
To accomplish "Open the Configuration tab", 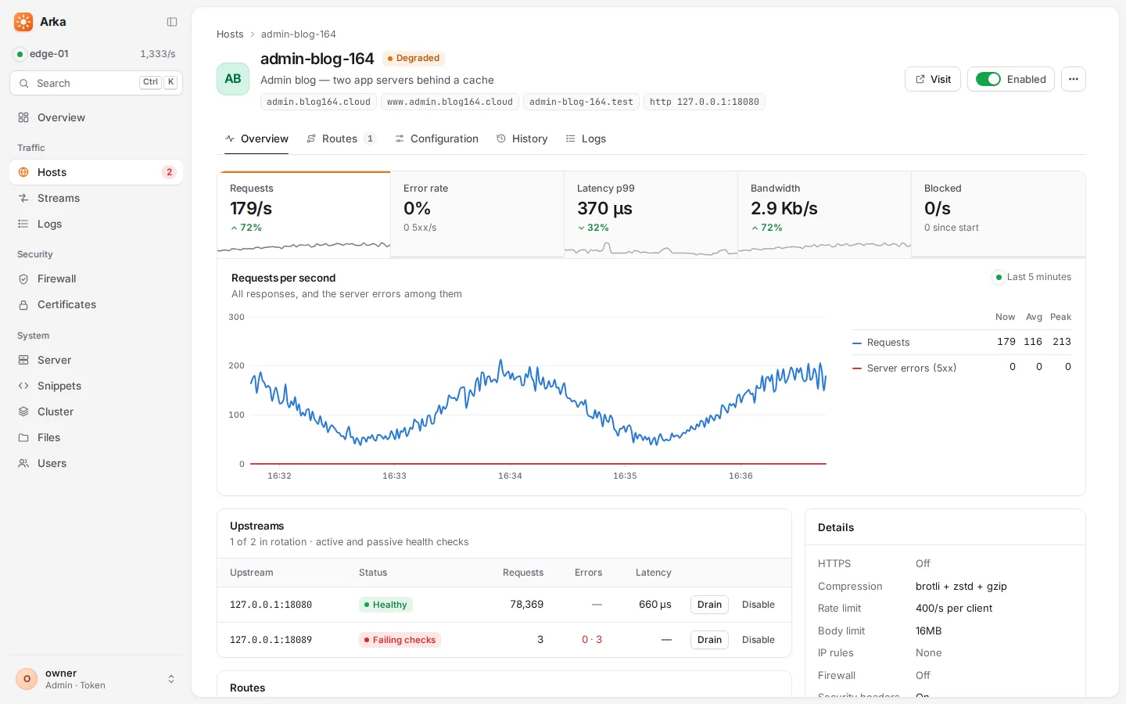I will 436,138.
